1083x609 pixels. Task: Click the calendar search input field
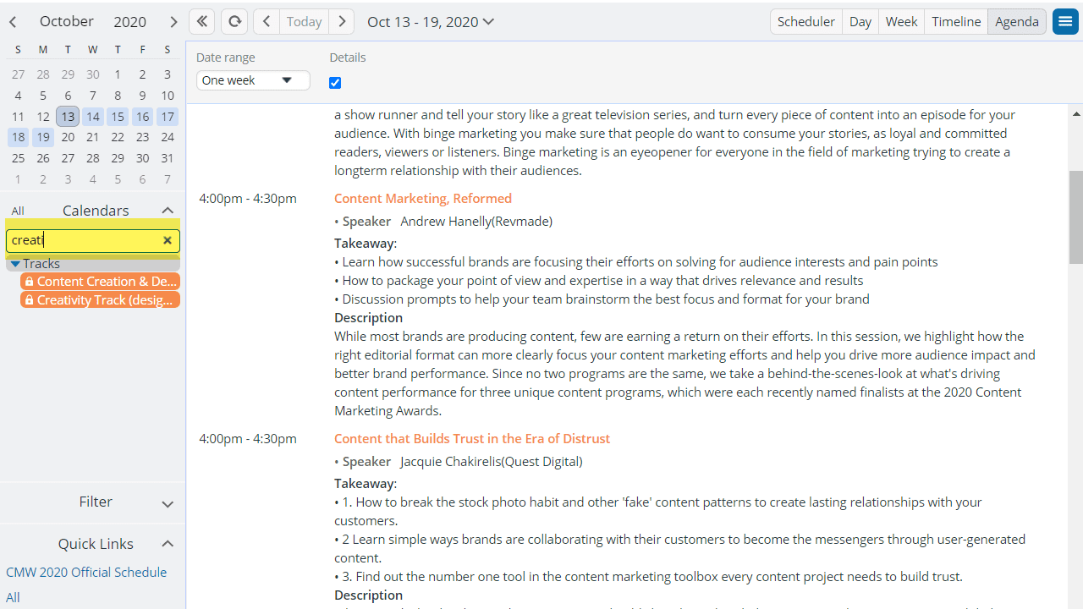83,240
